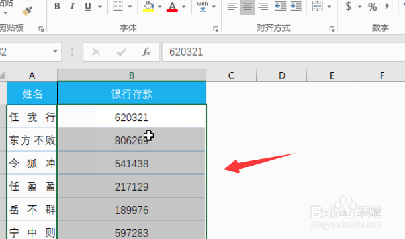Image resolution: width=405 pixels, height=239 pixels.
Task: Click the Select All corner triangle
Action: pyautogui.click(x=3, y=75)
